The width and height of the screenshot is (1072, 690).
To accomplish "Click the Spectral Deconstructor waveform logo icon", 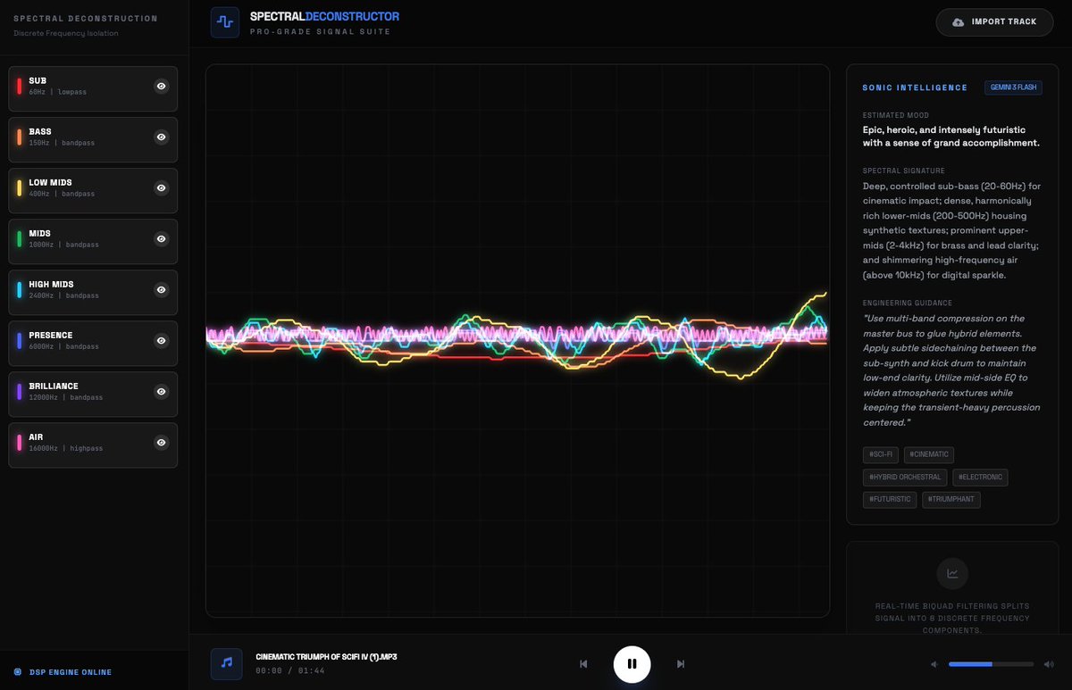I will tap(225, 22).
